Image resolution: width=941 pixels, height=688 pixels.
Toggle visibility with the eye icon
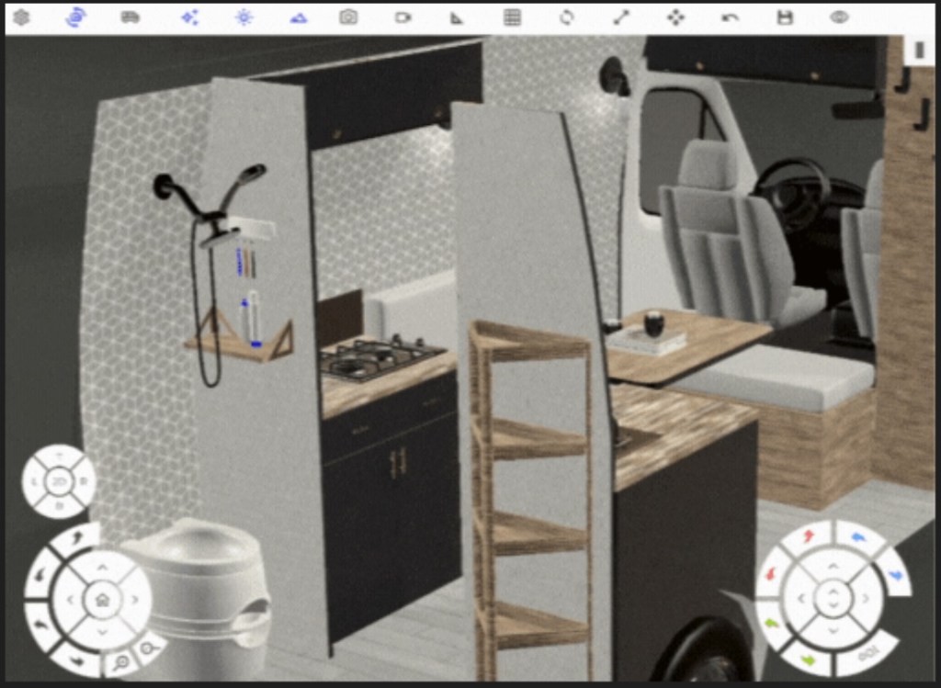pyautogui.click(x=839, y=17)
